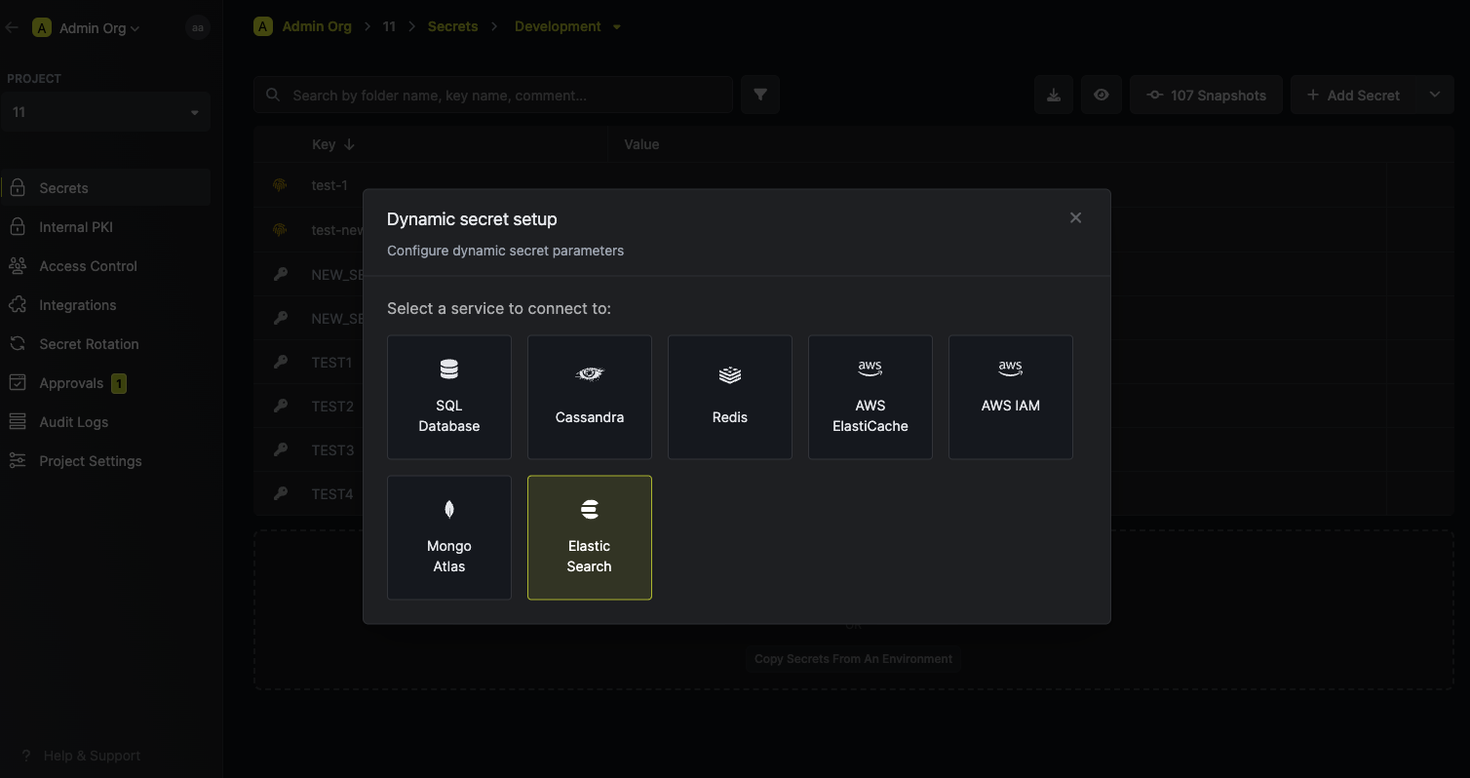This screenshot has width=1470, height=778.
Task: Open the 107 Snapshots button
Action: pyautogui.click(x=1206, y=95)
